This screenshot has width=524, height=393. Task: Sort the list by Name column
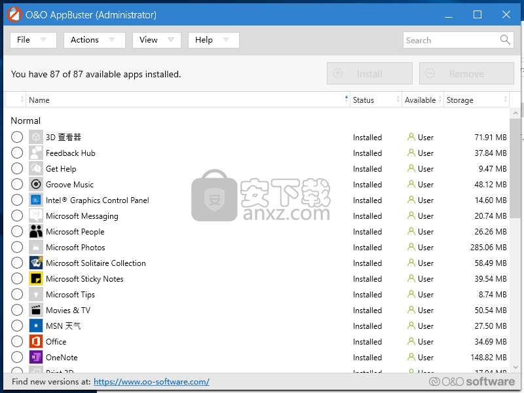click(x=188, y=100)
